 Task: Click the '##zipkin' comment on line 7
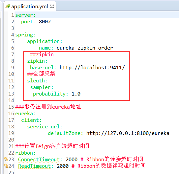(42, 54)
